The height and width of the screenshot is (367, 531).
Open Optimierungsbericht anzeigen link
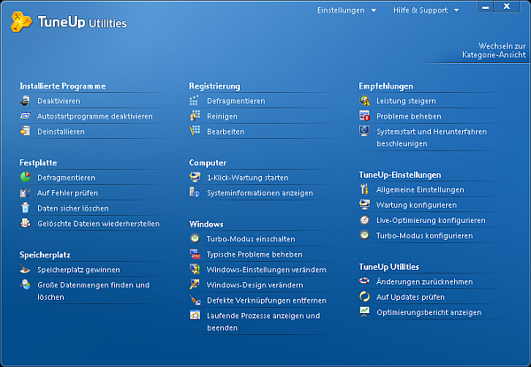[x=428, y=312]
